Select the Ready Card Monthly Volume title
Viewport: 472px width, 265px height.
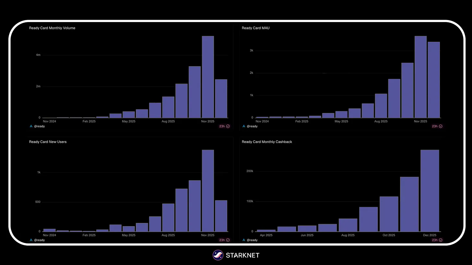[52, 28]
